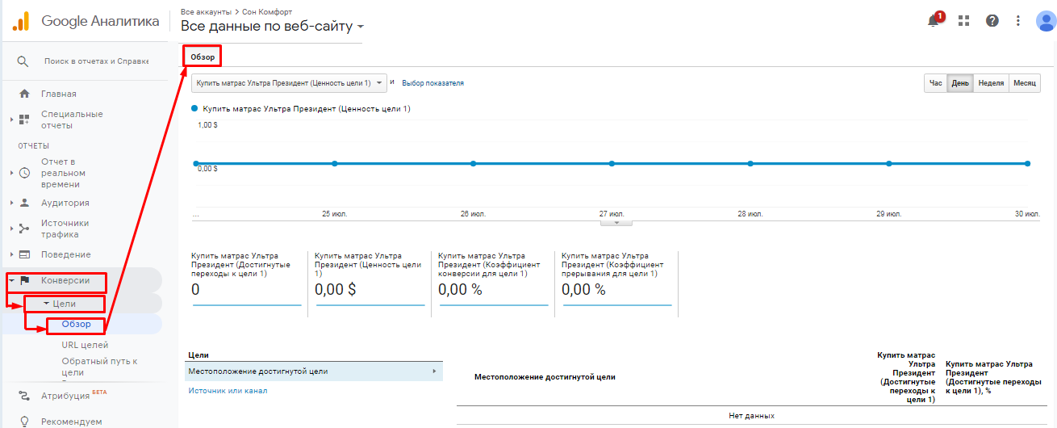Viewport: 1057px width, 428px height.
Task: Click the Поведение behavior icon
Action: [24, 254]
